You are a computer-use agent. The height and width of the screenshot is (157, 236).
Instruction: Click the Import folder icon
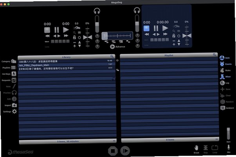[x=14, y=105]
